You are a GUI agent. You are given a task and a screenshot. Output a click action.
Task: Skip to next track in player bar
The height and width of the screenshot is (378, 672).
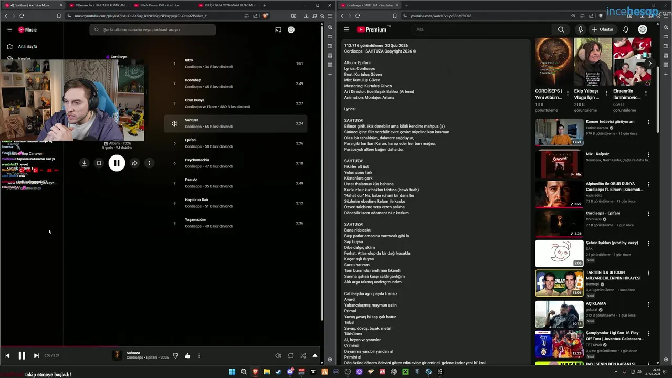tap(36, 355)
